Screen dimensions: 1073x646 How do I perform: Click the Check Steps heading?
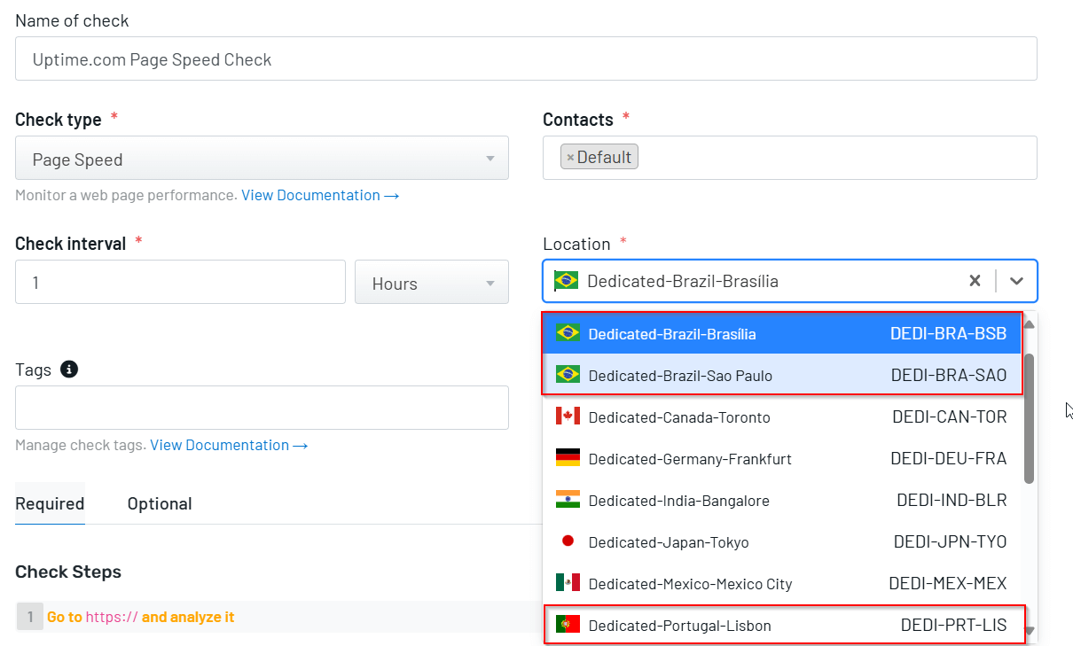click(68, 572)
